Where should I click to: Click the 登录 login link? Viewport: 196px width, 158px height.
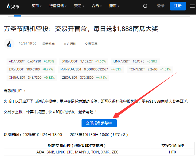(161, 6)
